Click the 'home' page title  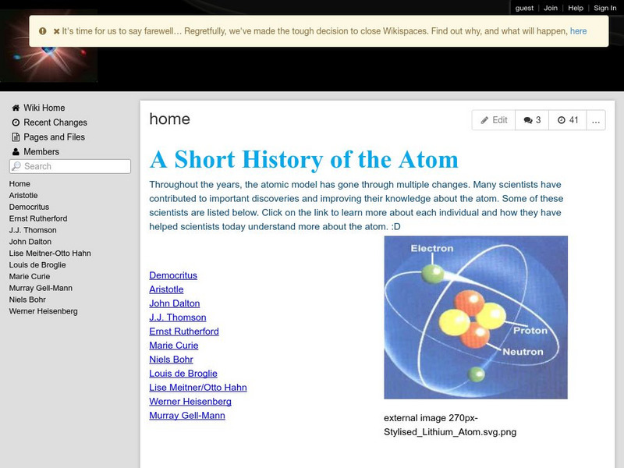tap(169, 119)
